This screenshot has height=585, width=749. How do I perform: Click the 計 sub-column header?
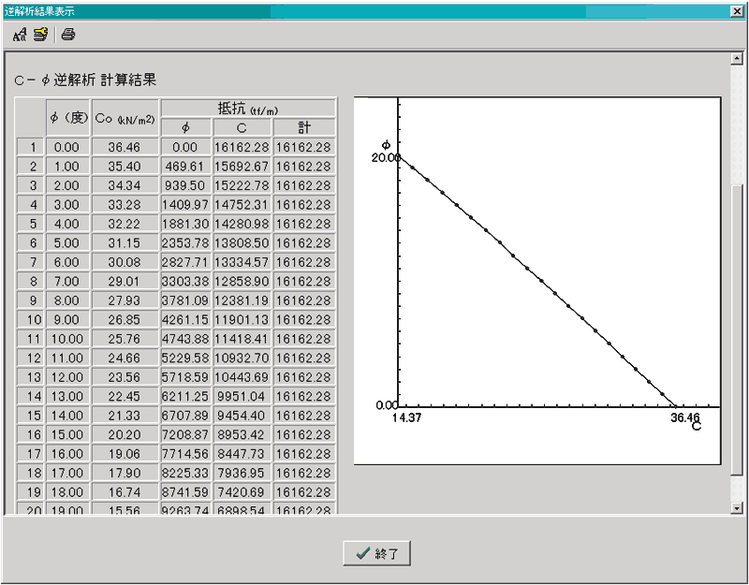pos(304,127)
